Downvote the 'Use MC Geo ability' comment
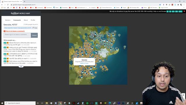 coord(8,59)
